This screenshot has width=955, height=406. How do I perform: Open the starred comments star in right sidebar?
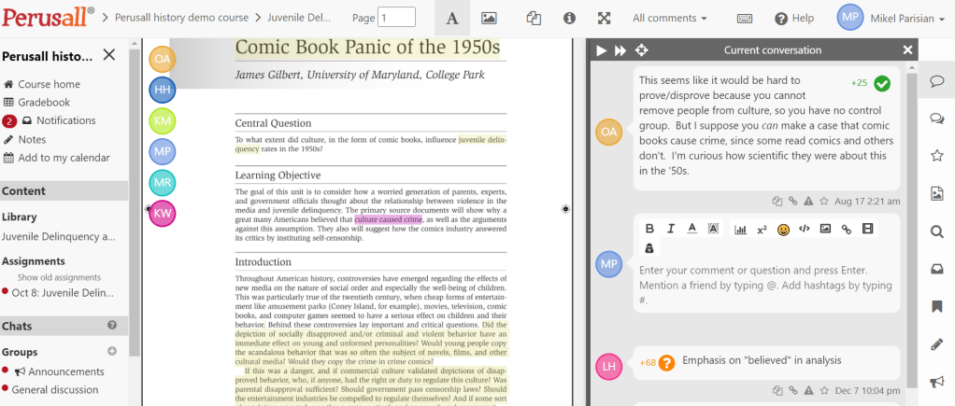pyautogui.click(x=936, y=156)
